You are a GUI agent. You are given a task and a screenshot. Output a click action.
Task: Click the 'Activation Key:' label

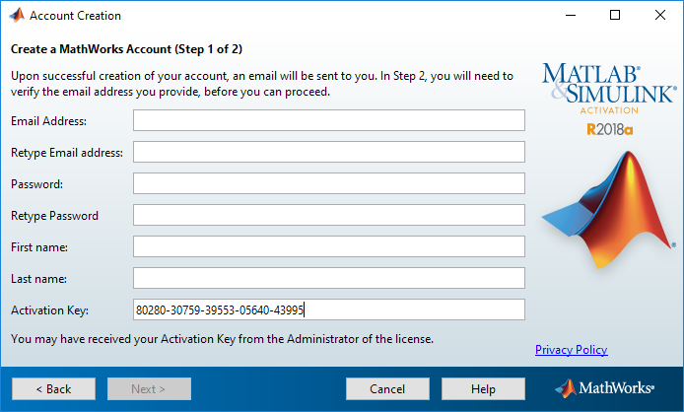click(x=49, y=310)
